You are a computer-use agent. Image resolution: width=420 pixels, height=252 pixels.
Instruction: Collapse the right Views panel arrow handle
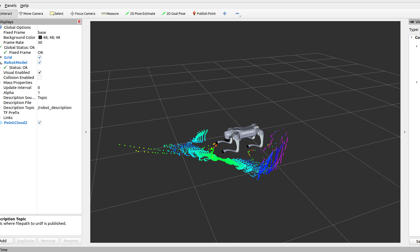(x=405, y=132)
